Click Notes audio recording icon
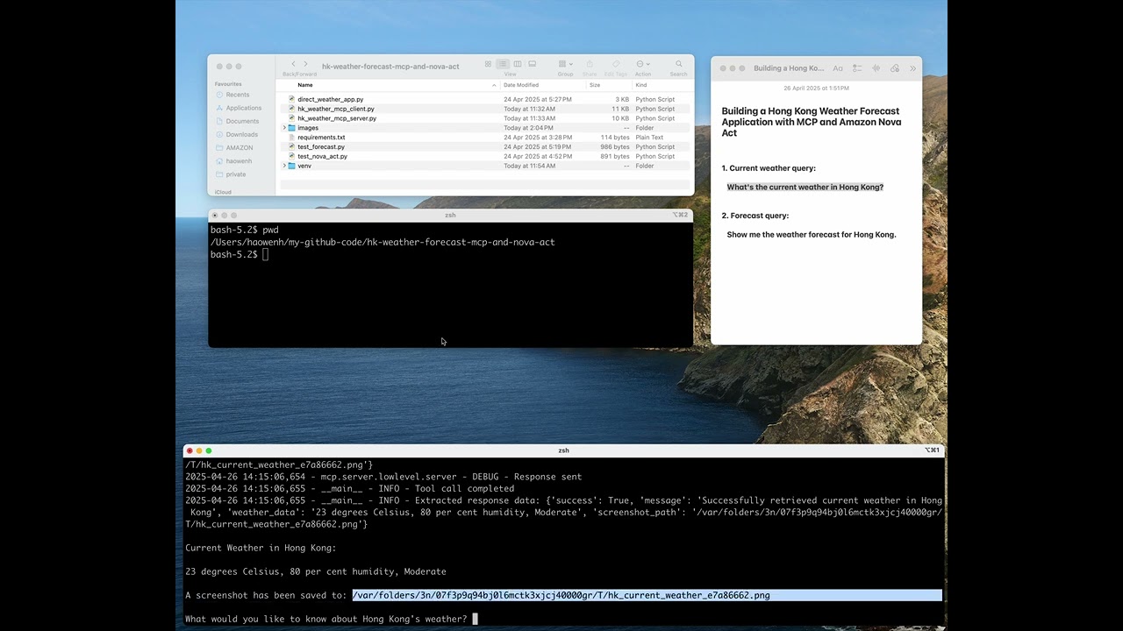Screen dimensions: 1123x631 (876, 68)
